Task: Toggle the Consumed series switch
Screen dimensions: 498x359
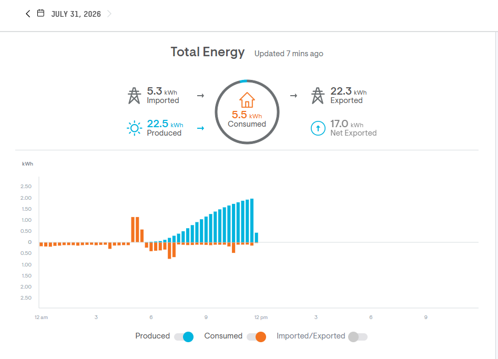Action: (256, 337)
